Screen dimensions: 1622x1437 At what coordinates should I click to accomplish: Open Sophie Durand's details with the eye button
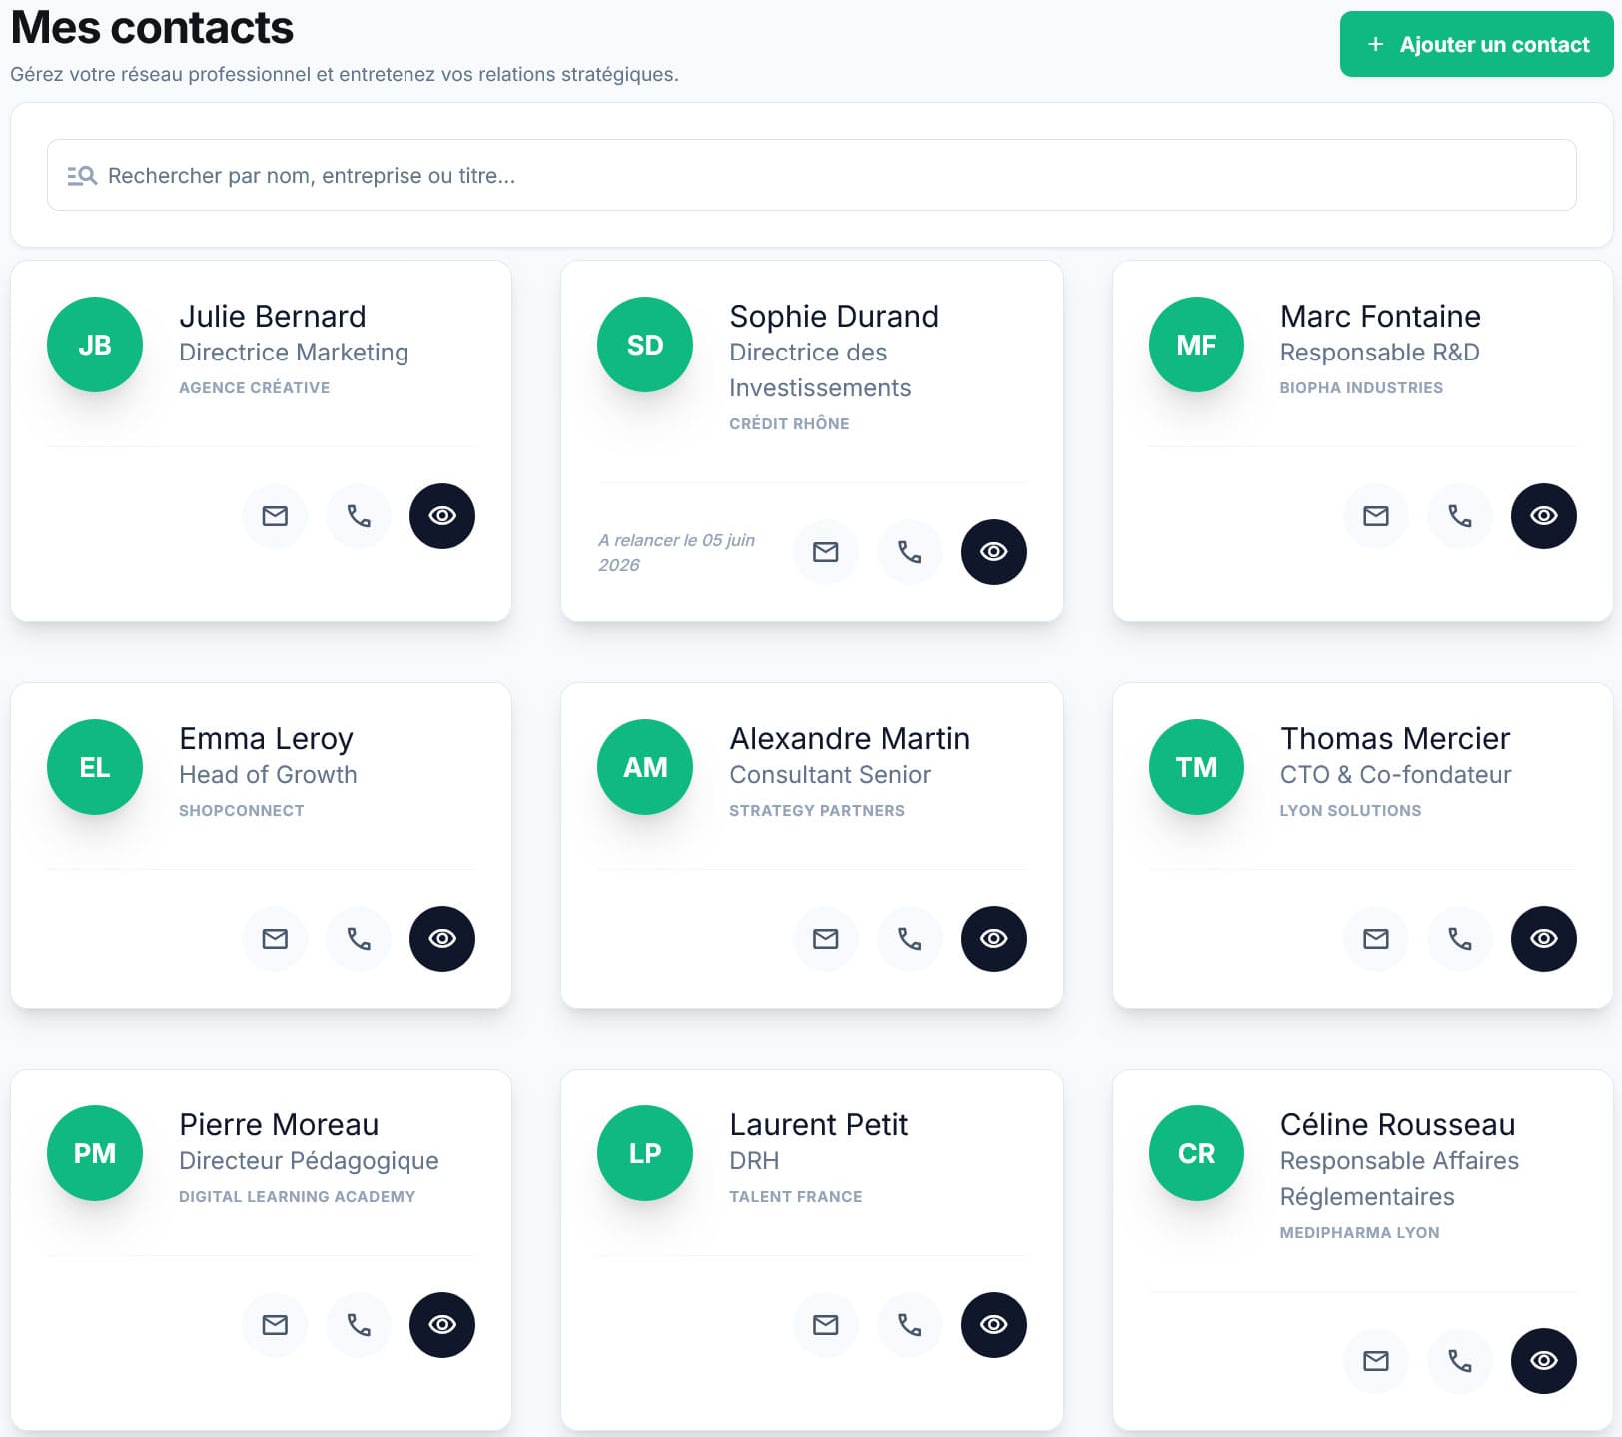[x=993, y=552]
